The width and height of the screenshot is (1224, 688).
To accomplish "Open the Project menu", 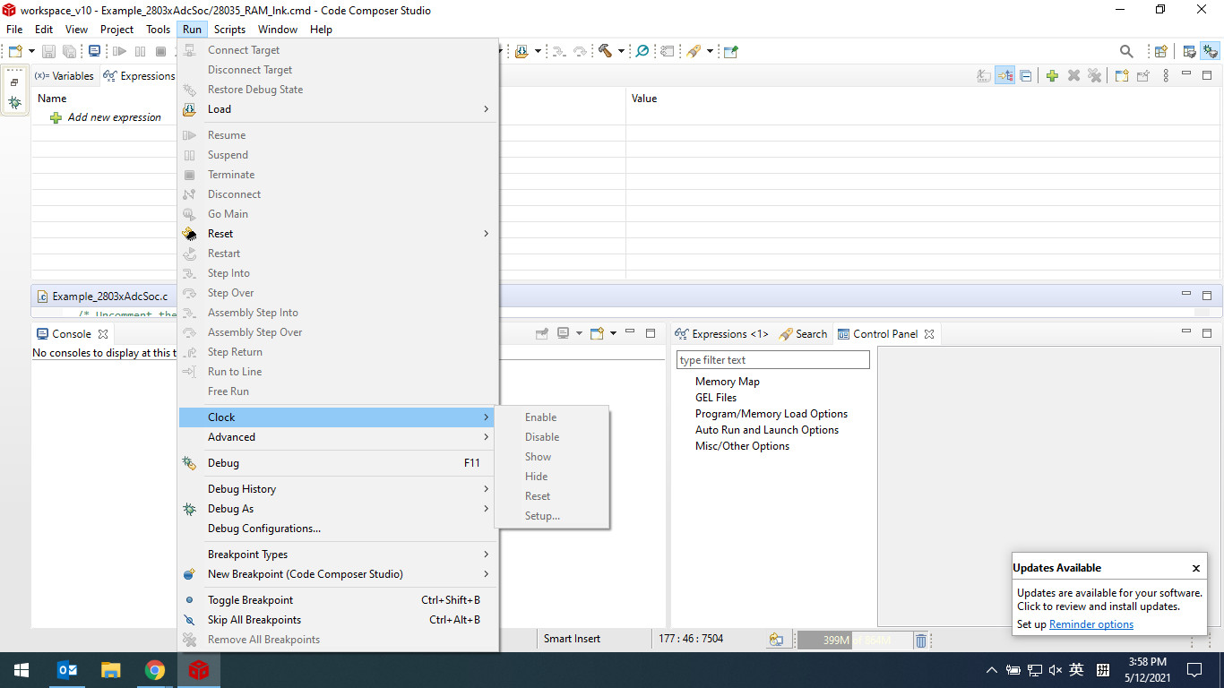I will (x=117, y=30).
